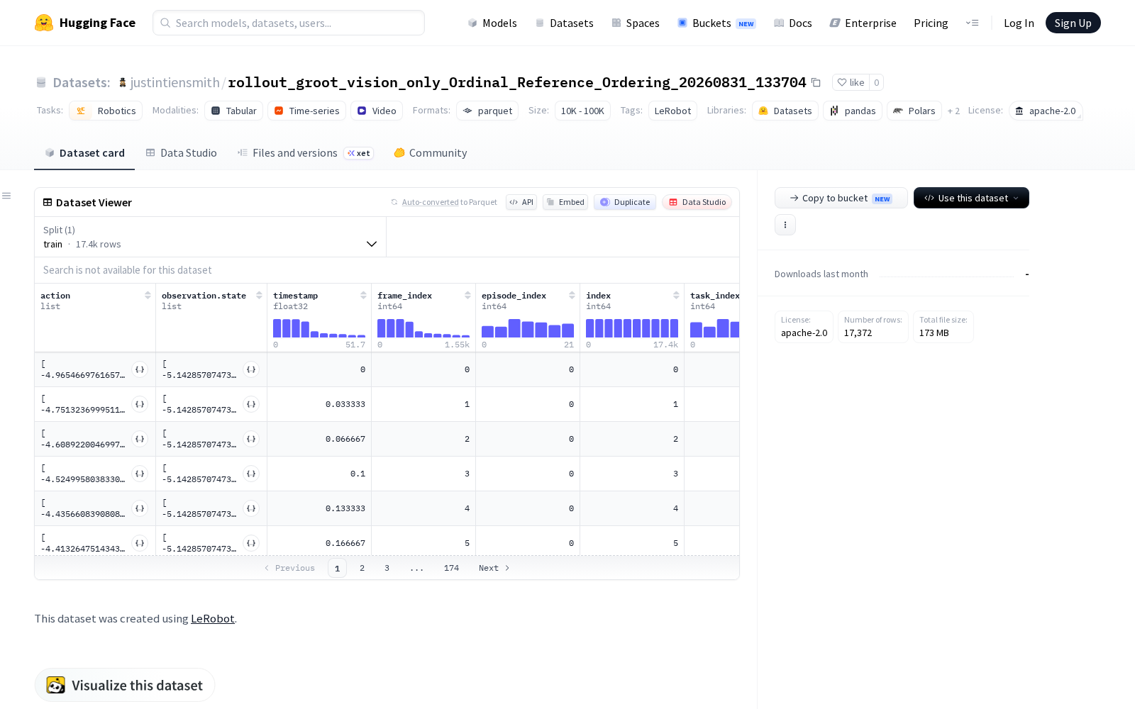Open Buckets in the navigation bar
This screenshot has height=709, width=1135.
[716, 23]
